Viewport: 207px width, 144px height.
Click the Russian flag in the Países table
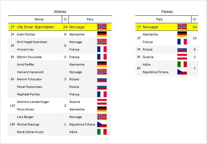[x=182, y=50]
